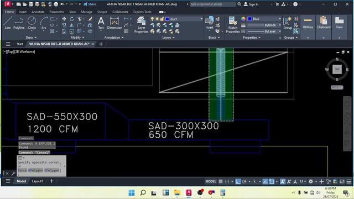Click the Copy tool in Modify
The image size is (354, 199).
pos(64,25)
